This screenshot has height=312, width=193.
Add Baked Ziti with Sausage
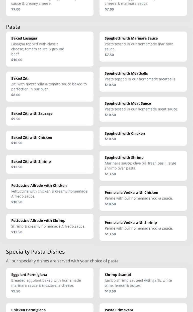pyautogui.click(x=50, y=116)
